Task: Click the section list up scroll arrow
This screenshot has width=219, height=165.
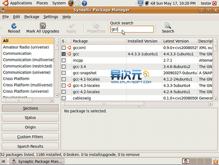Action: 57,40
